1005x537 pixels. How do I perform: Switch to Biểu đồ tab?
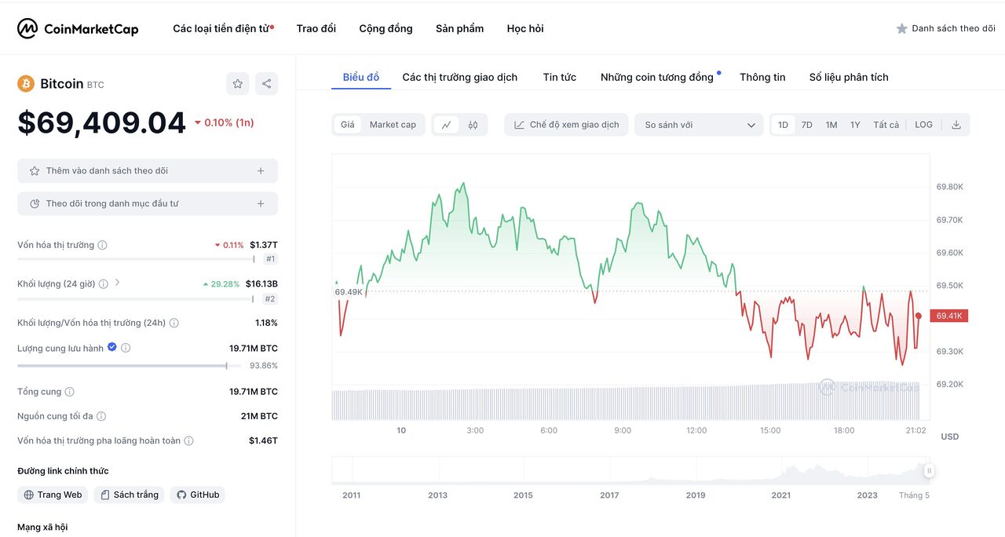click(x=361, y=77)
